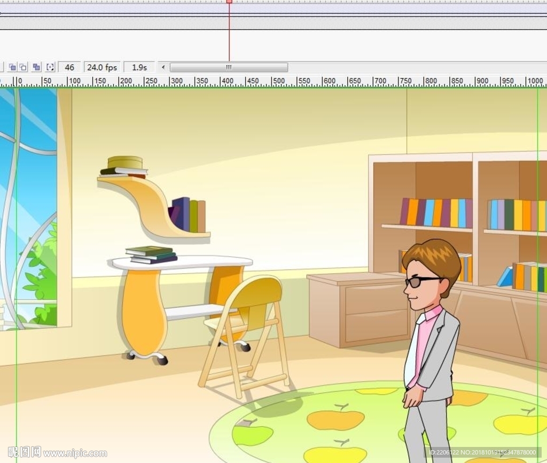Toggle the Onion Skin button
Viewport: 547px width, 463px height.
tap(13, 67)
